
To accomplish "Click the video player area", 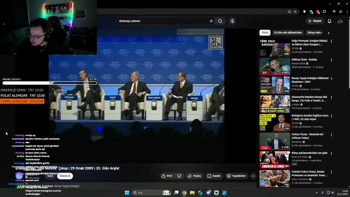I will 136,96.
